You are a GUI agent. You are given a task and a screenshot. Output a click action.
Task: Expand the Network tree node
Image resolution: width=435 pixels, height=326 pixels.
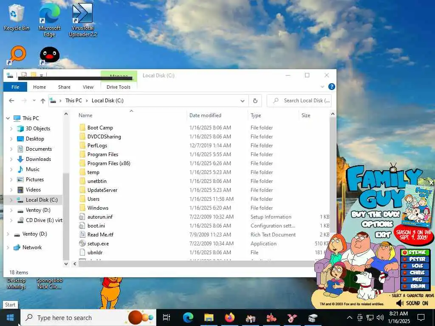(8, 247)
